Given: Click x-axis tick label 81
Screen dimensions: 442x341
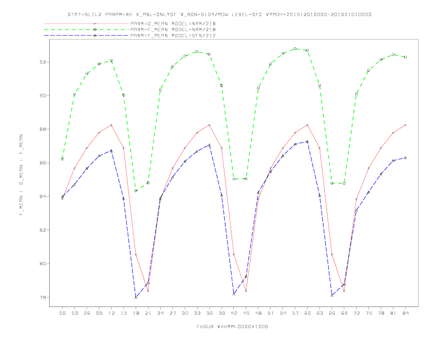Looking at the screenshot, I should tap(393, 313).
